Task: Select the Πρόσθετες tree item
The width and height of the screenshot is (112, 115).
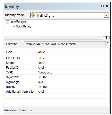Action: 23,26
